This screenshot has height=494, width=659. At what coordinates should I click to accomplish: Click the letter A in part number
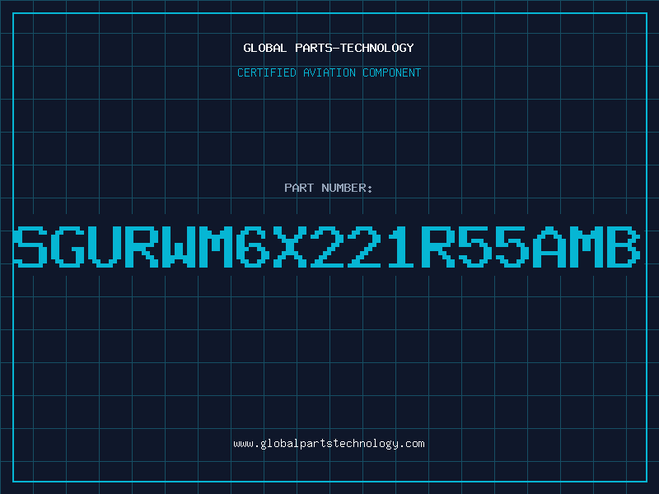(549, 247)
